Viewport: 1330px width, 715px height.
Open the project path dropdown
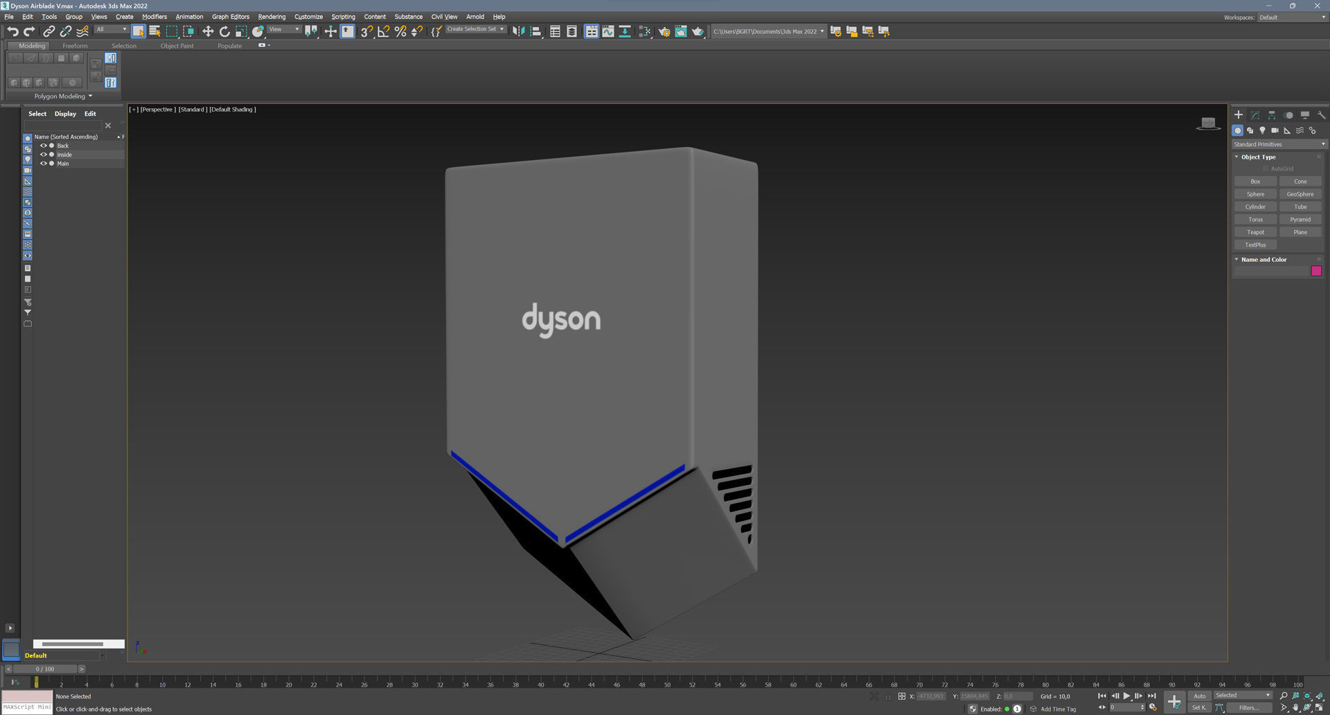point(769,31)
